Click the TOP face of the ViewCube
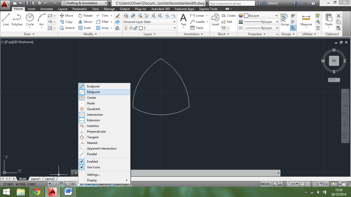351x197 pixels. 334,61
